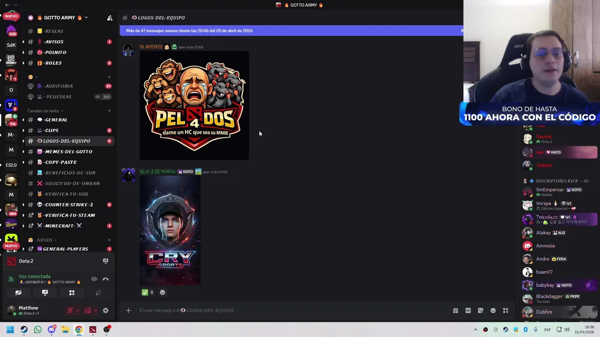Open the SdK server in server list
This screenshot has width=600, height=337.
pos(11,45)
